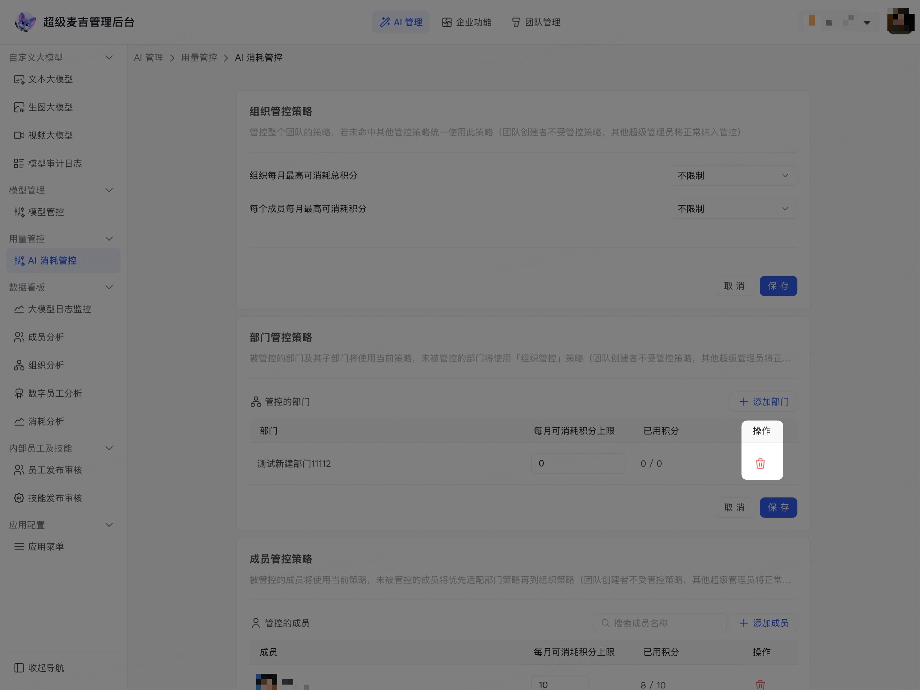Click the 超级麦吉 logo icon

[25, 22]
